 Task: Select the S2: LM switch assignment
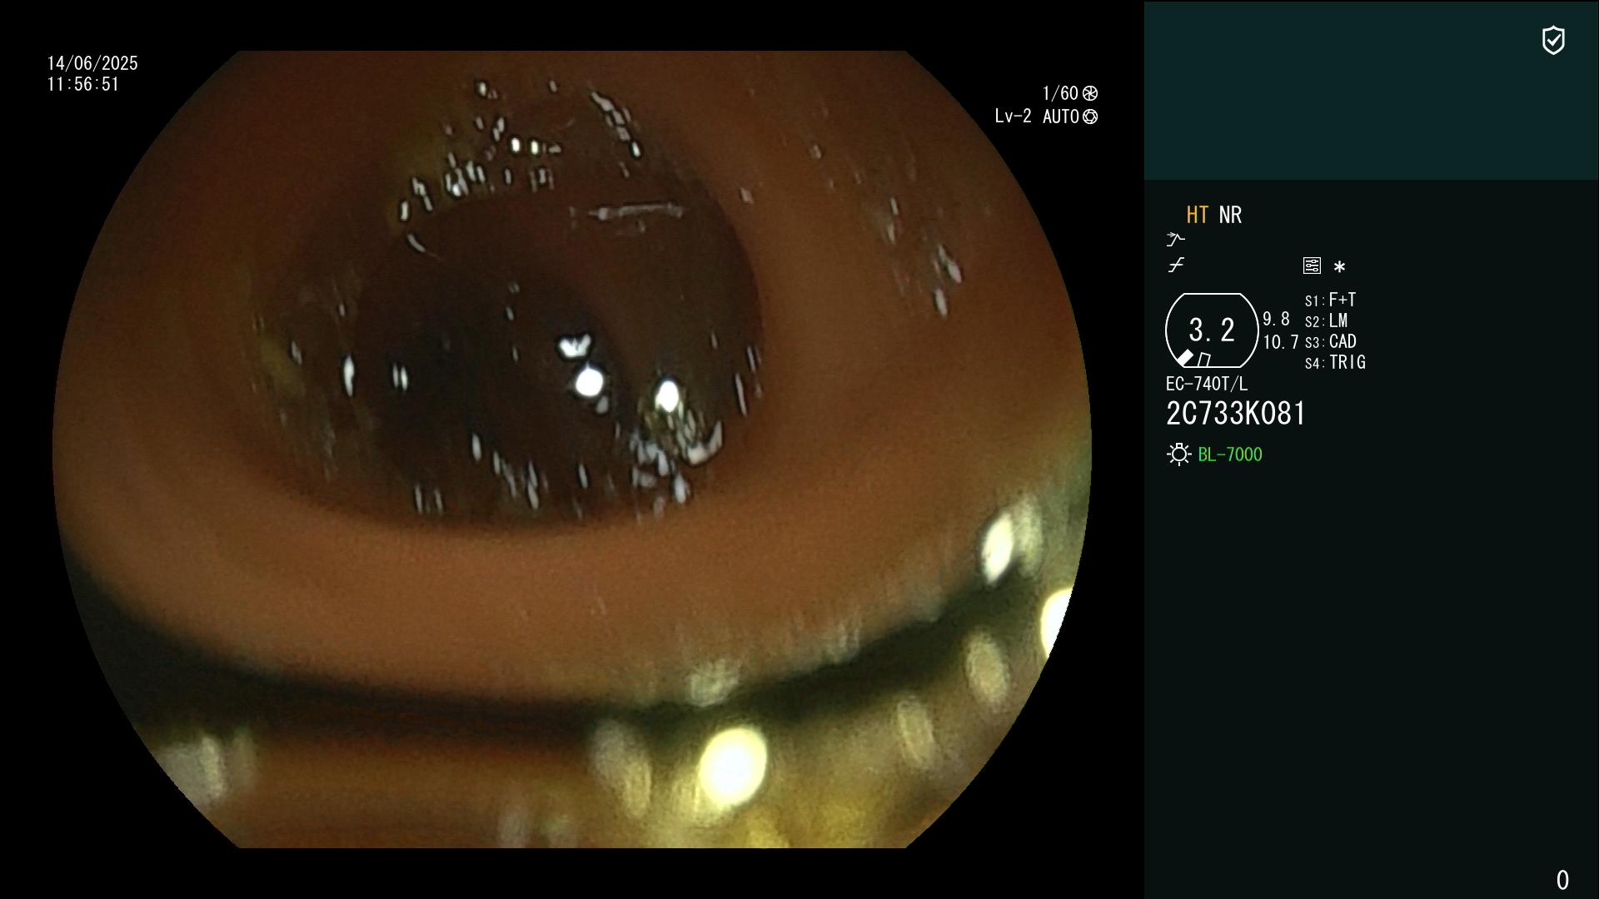click(1326, 320)
